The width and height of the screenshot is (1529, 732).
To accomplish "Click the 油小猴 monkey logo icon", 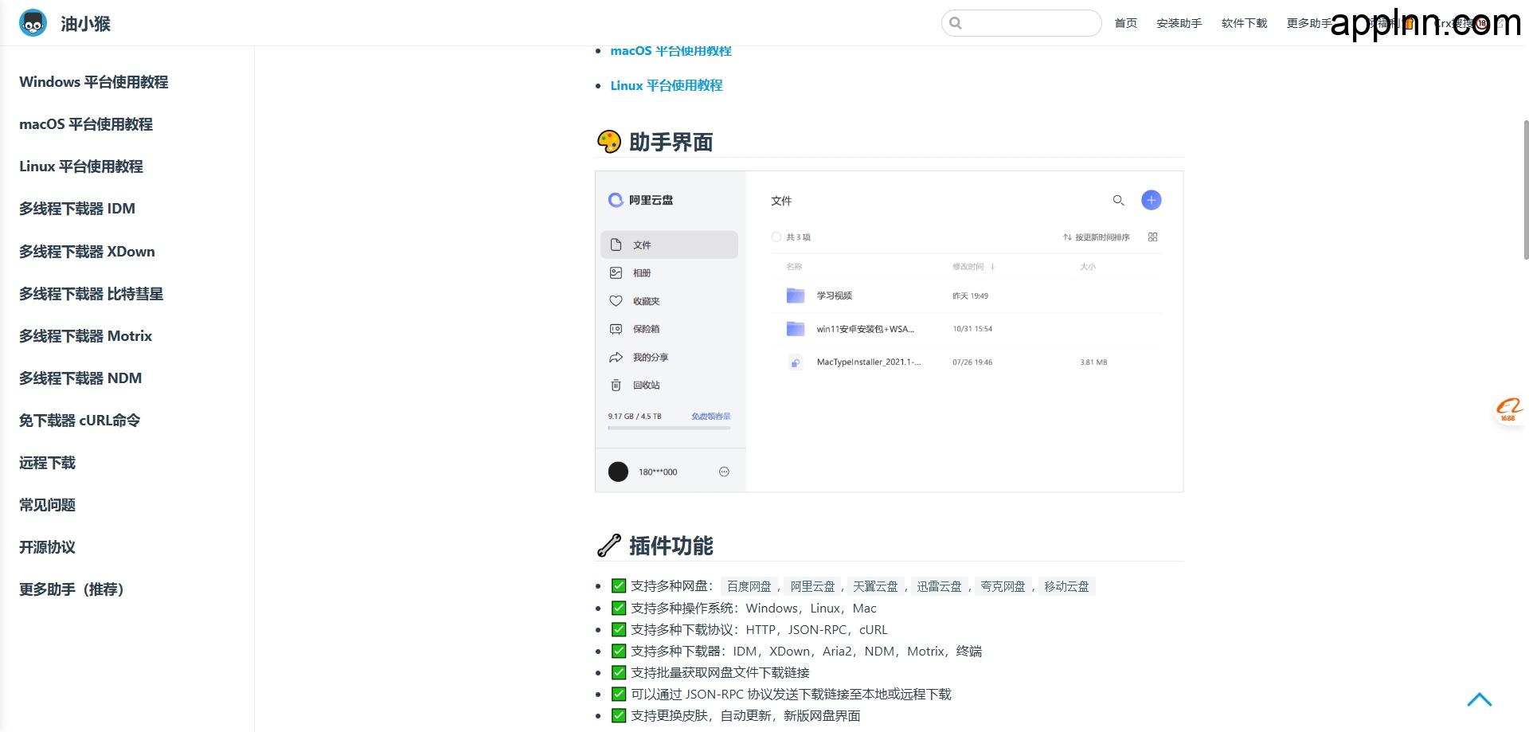I will [x=33, y=23].
